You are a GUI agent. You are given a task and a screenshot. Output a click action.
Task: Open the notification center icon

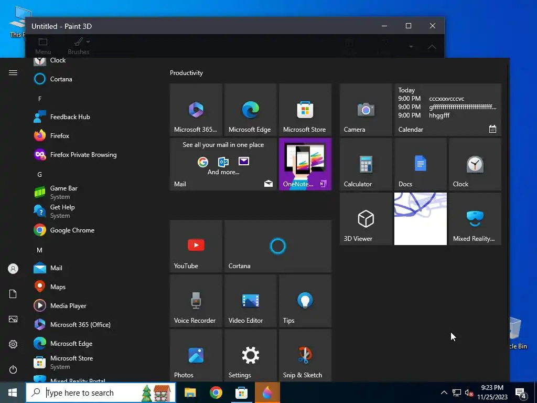click(521, 393)
